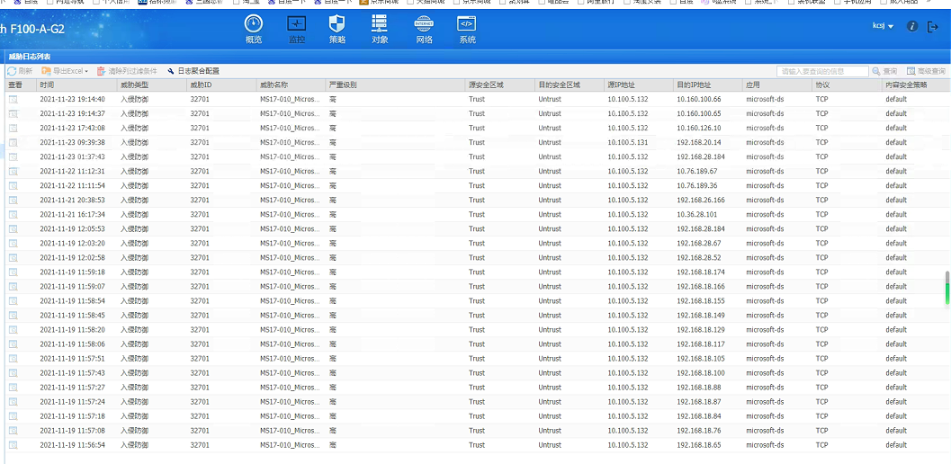Click the search query input field
The height and width of the screenshot is (464, 951).
click(822, 71)
